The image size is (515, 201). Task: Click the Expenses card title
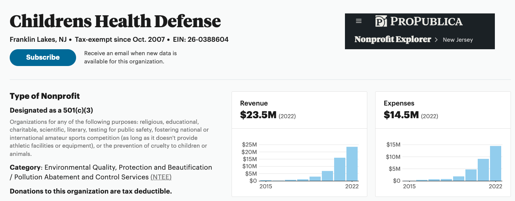click(399, 103)
